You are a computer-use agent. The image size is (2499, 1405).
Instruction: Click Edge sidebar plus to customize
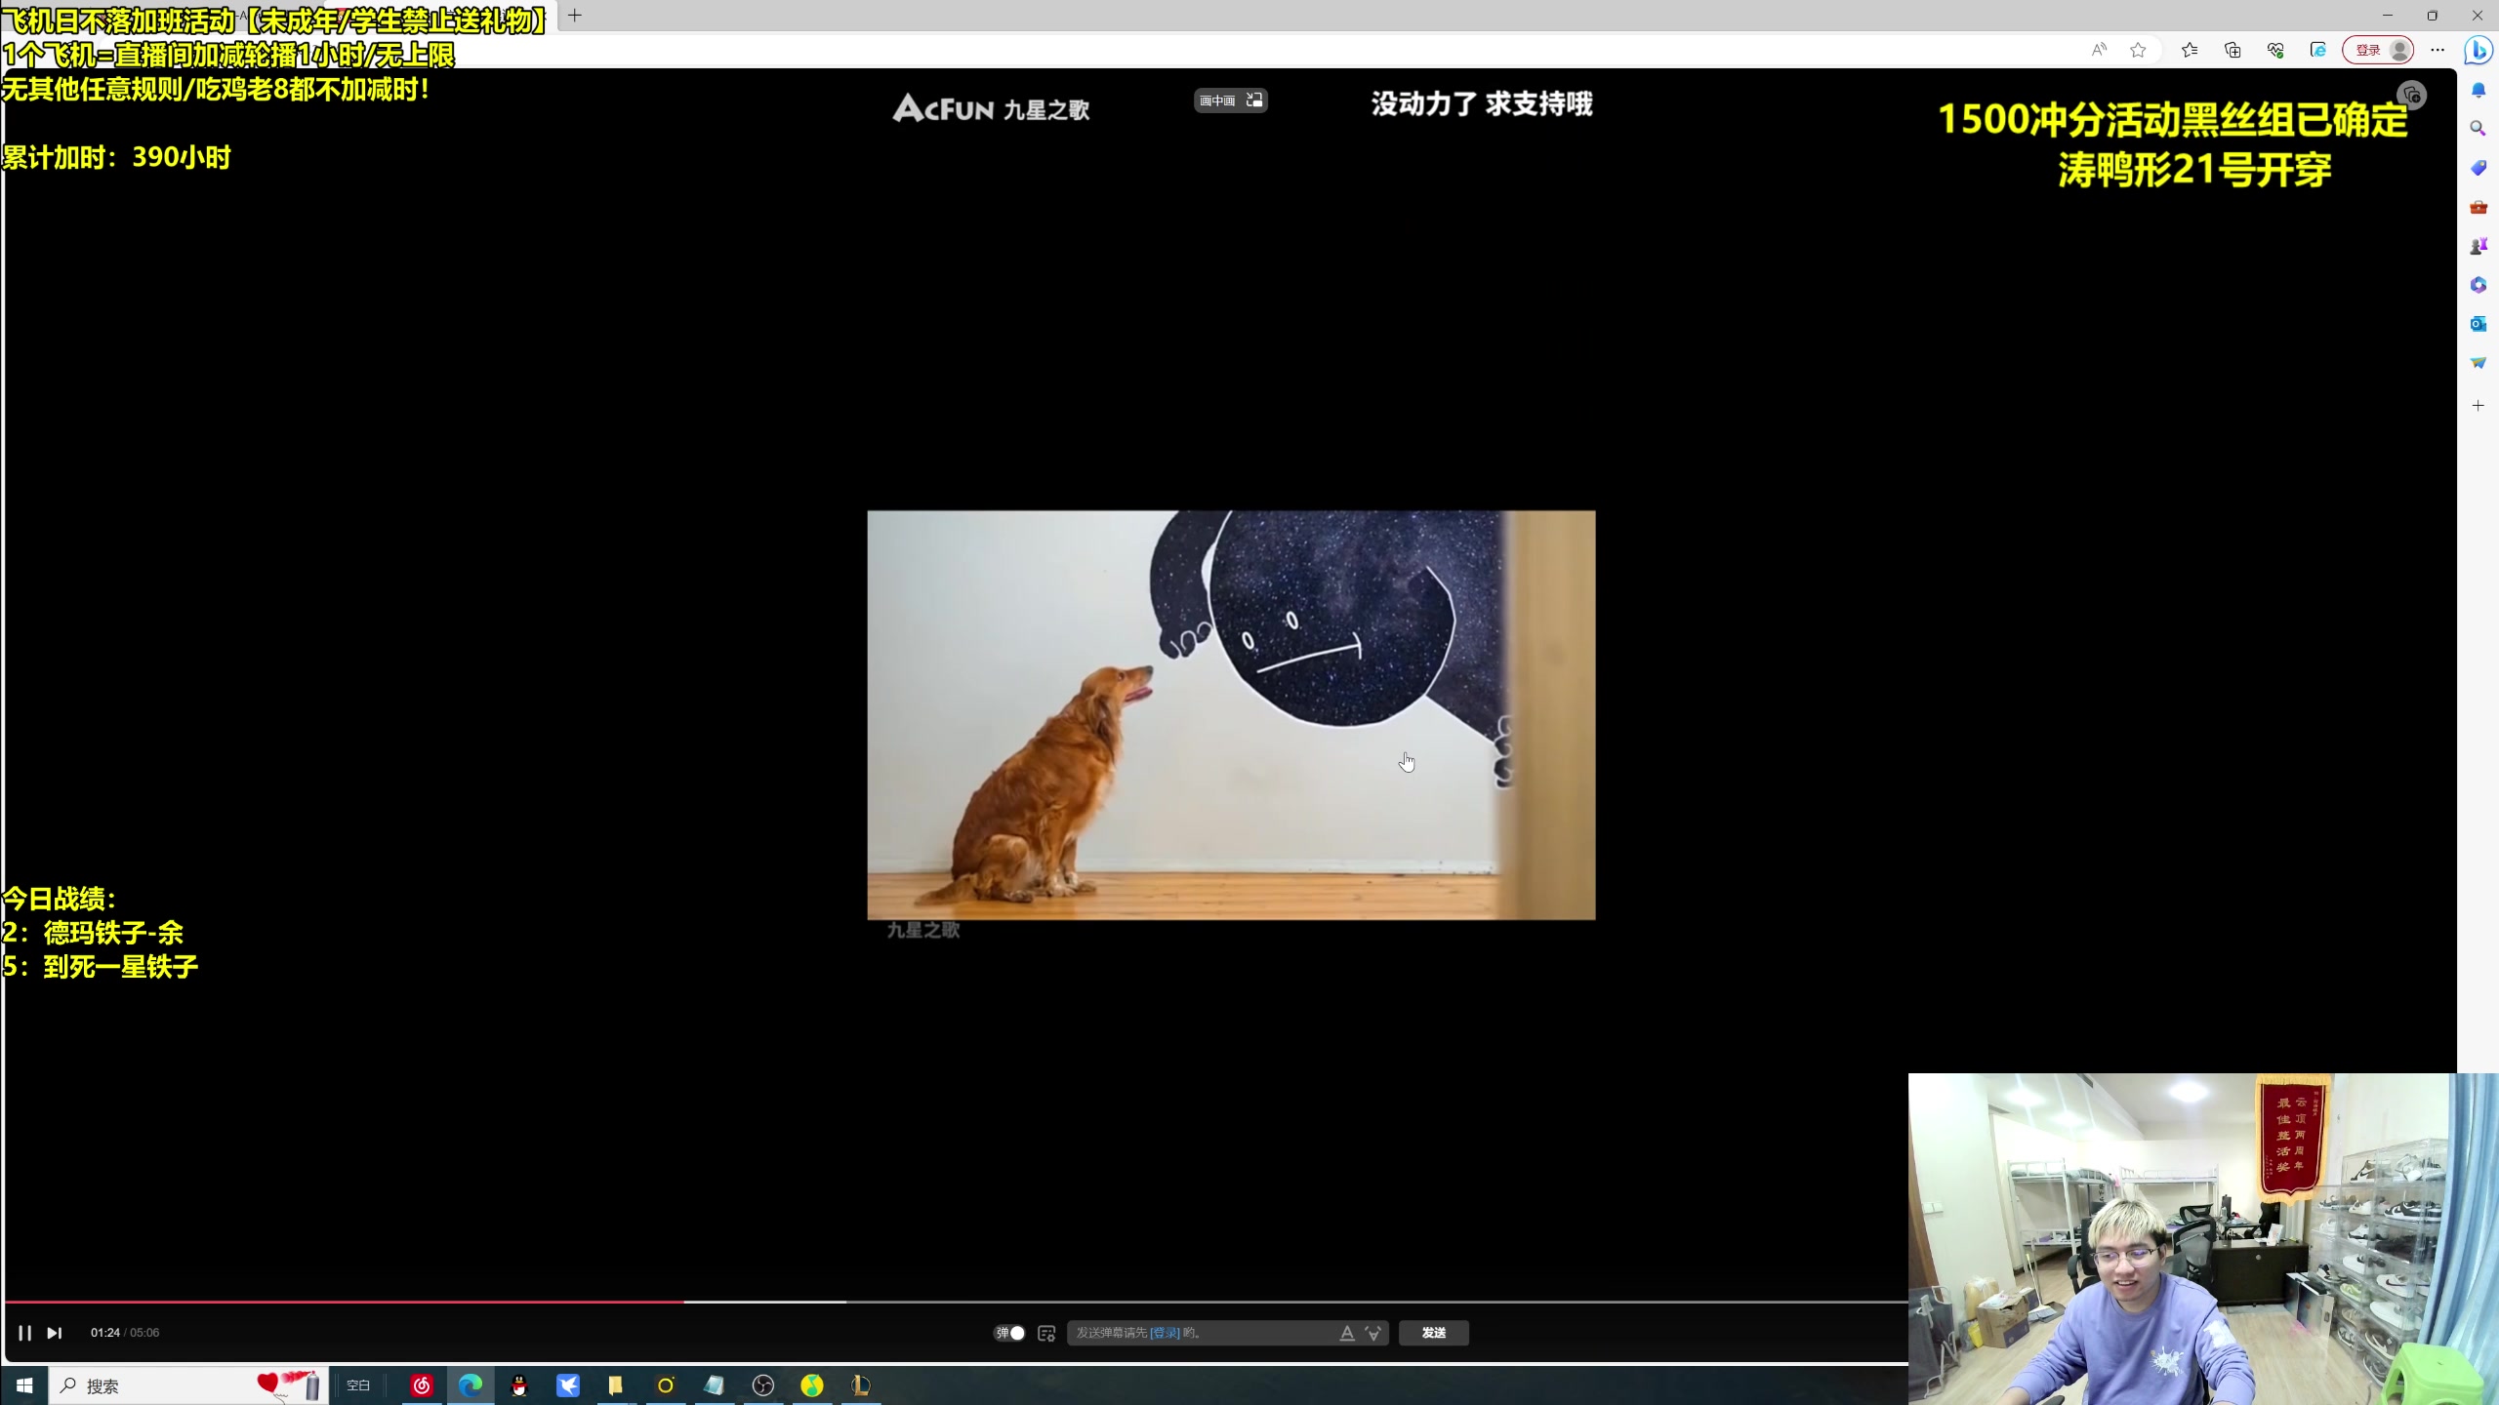coord(2478,405)
